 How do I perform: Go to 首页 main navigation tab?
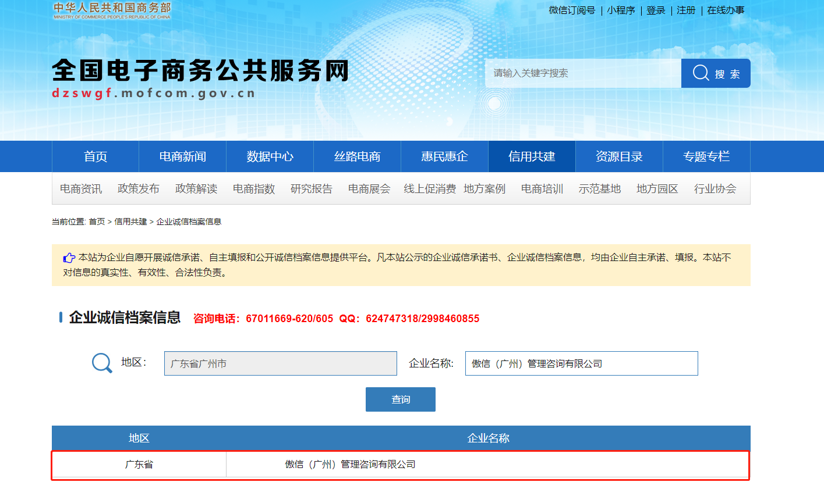(96, 156)
